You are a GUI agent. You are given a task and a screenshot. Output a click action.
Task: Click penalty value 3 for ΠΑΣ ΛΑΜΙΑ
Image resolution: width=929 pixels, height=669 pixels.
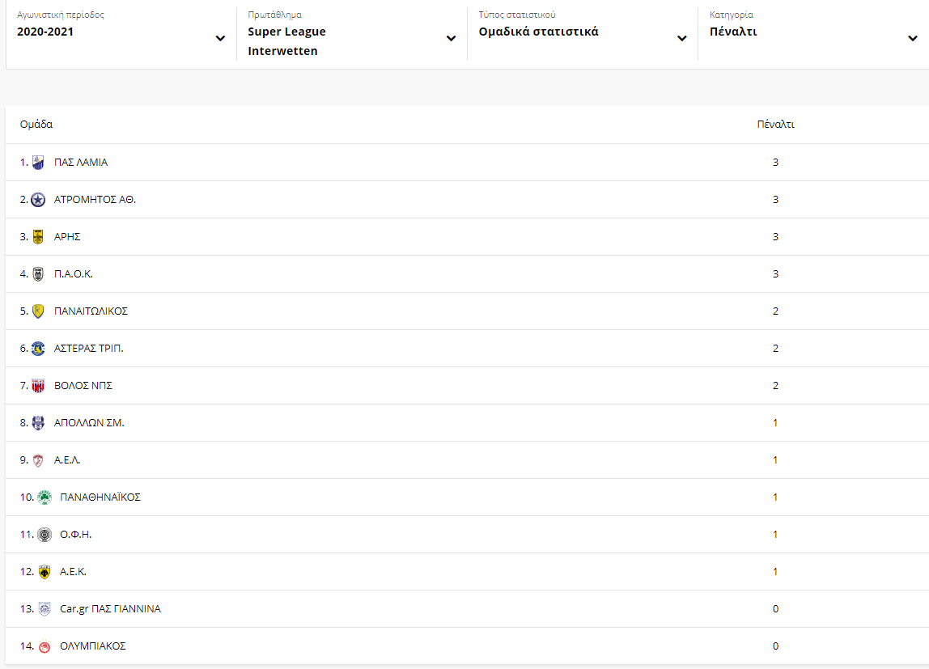coord(775,163)
